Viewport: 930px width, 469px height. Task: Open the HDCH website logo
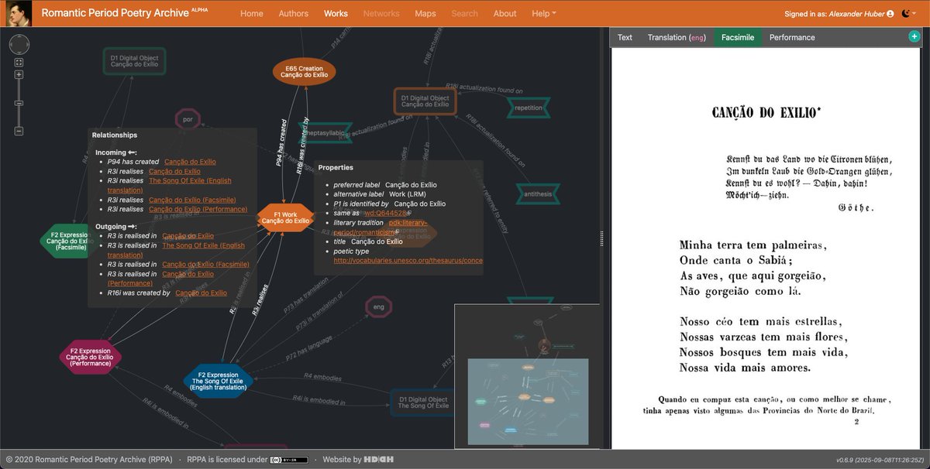pyautogui.click(x=379, y=459)
